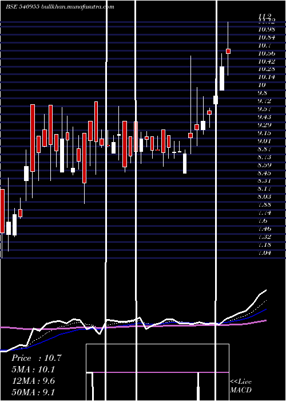286x401 pixels.
Task: Click the latest small red candle near 10.7
Action: tap(228, 51)
